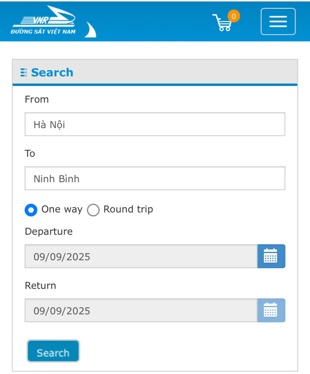The height and width of the screenshot is (374, 310).
Task: Click the sail-shaped emblem near logo
Action: click(x=90, y=30)
